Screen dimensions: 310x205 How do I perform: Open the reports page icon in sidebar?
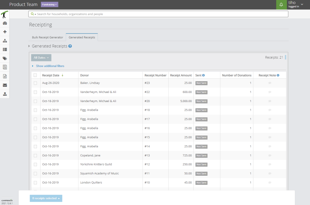[x=5, y=76]
